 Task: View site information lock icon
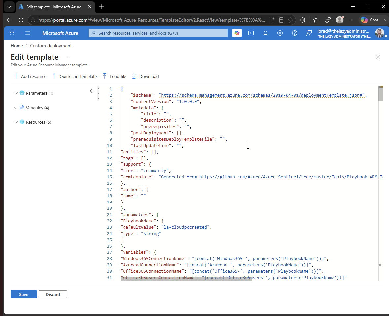click(x=33, y=20)
